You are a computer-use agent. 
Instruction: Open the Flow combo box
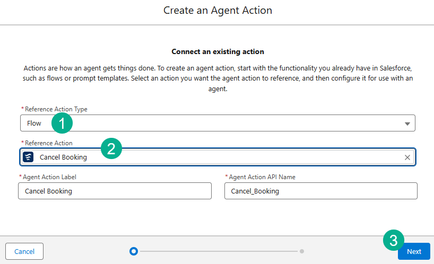[x=212, y=124]
